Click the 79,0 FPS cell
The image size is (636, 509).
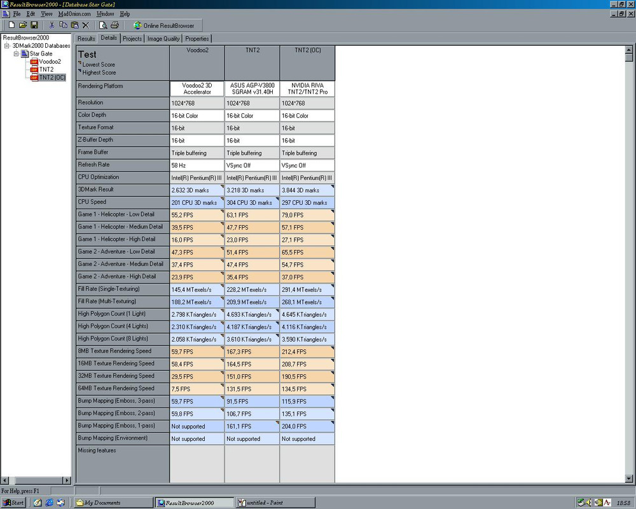click(x=307, y=215)
